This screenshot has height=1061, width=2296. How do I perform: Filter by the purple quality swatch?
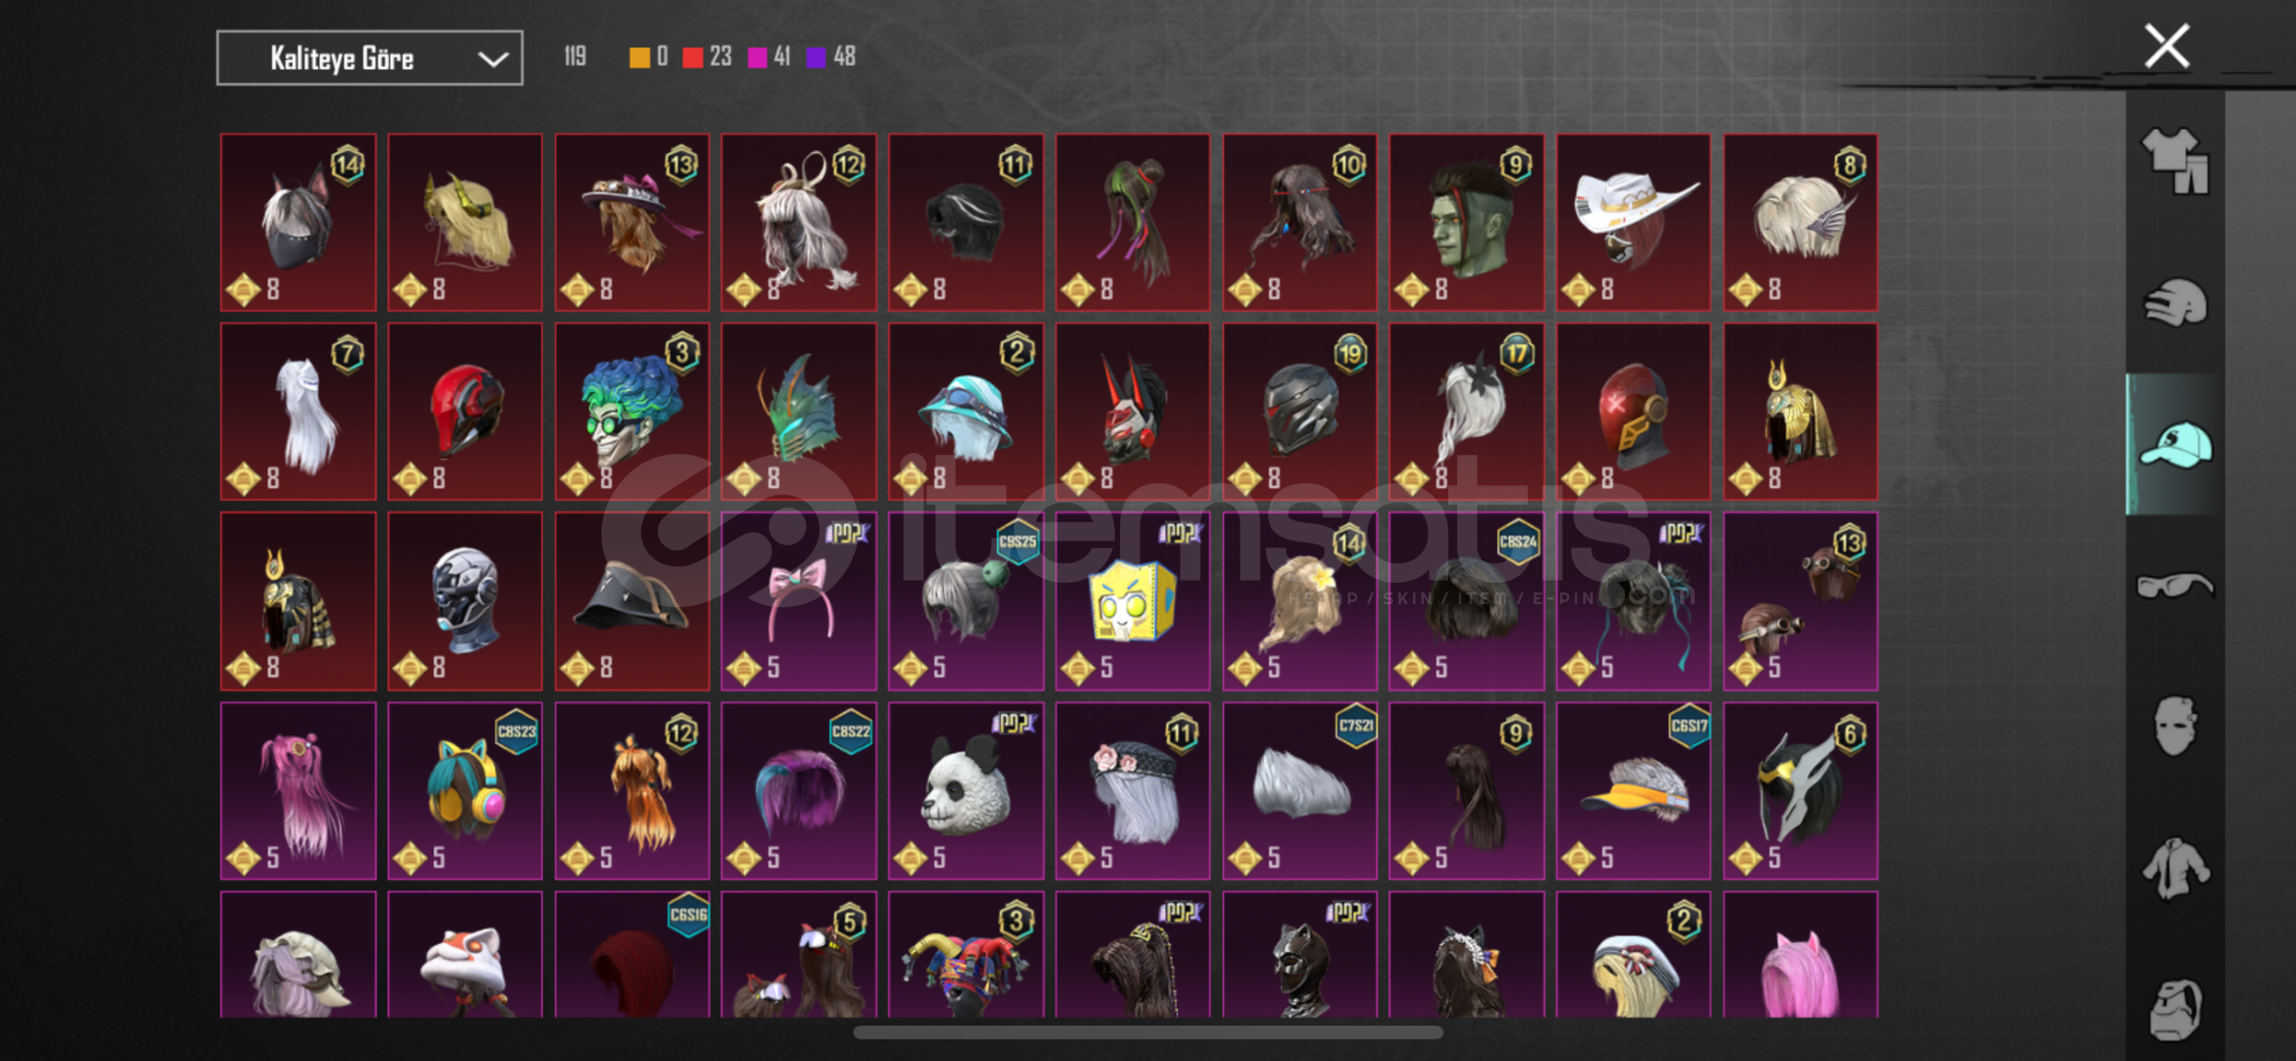[x=816, y=58]
